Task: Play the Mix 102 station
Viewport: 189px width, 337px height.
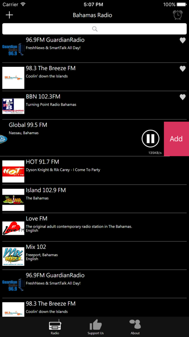Action: [94, 256]
